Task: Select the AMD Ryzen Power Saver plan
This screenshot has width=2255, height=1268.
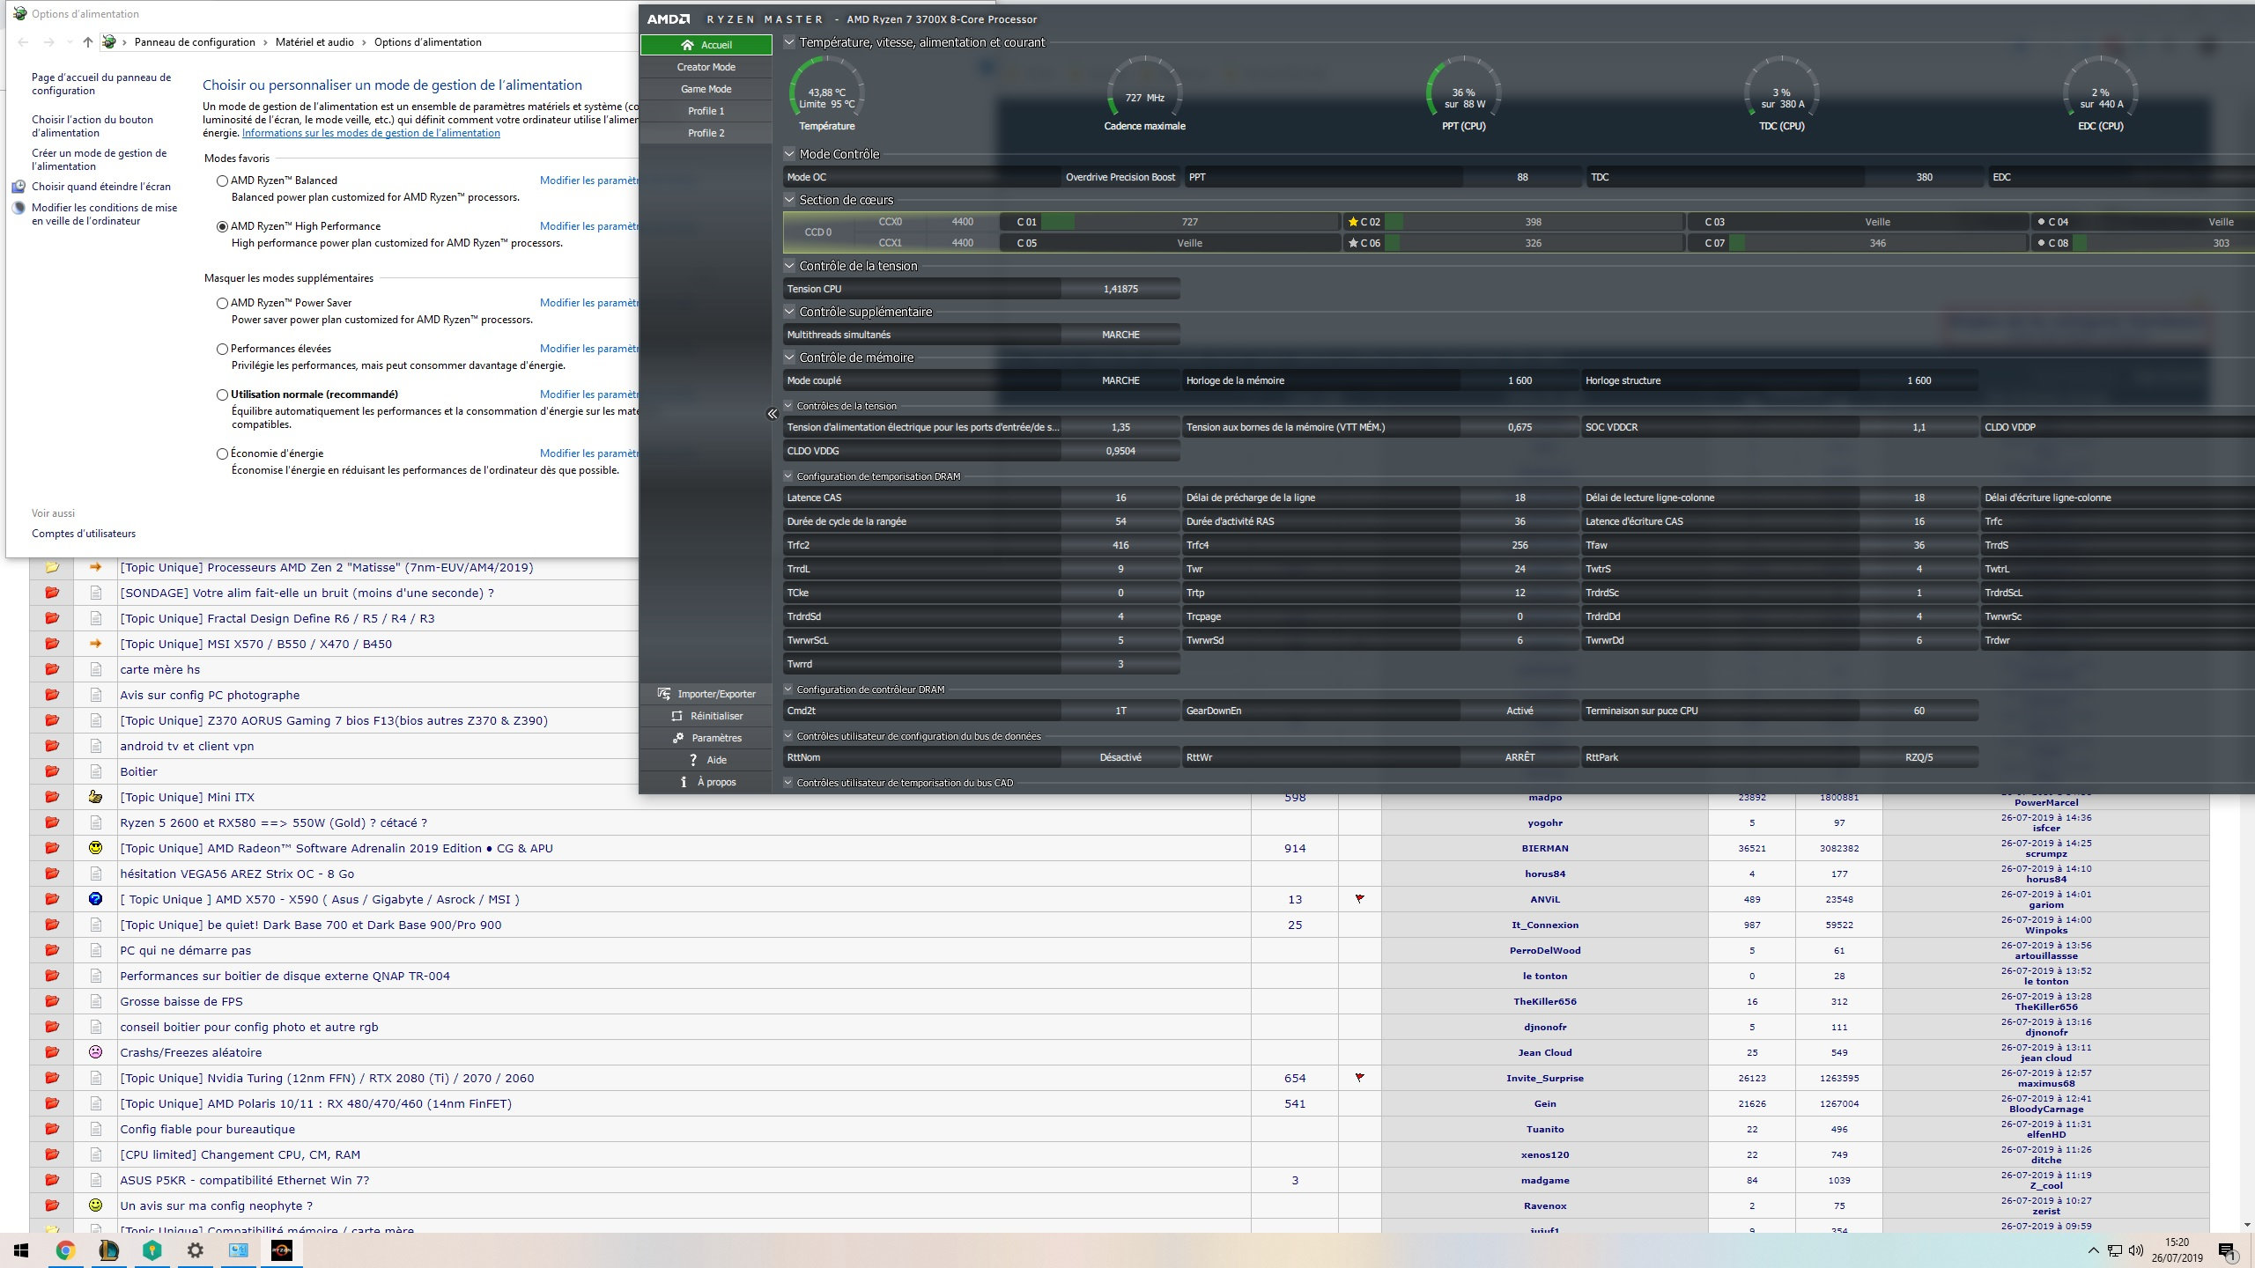Action: [222, 303]
